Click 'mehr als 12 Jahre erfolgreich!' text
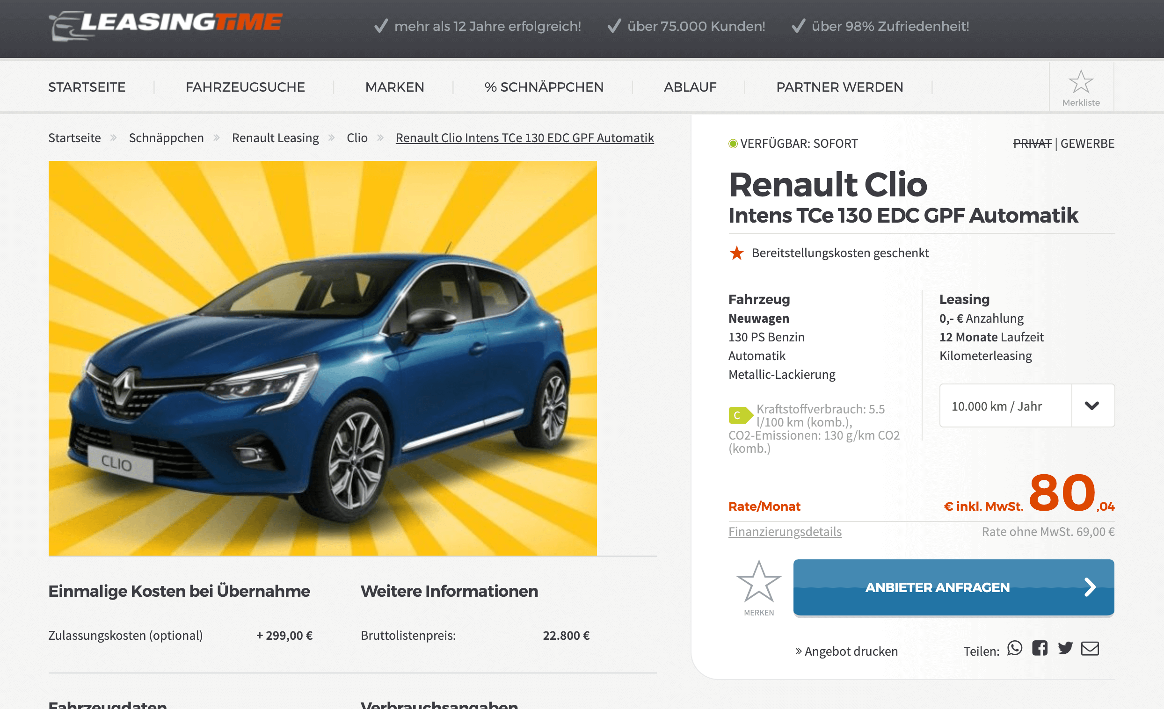This screenshot has width=1164, height=709. coord(487,26)
